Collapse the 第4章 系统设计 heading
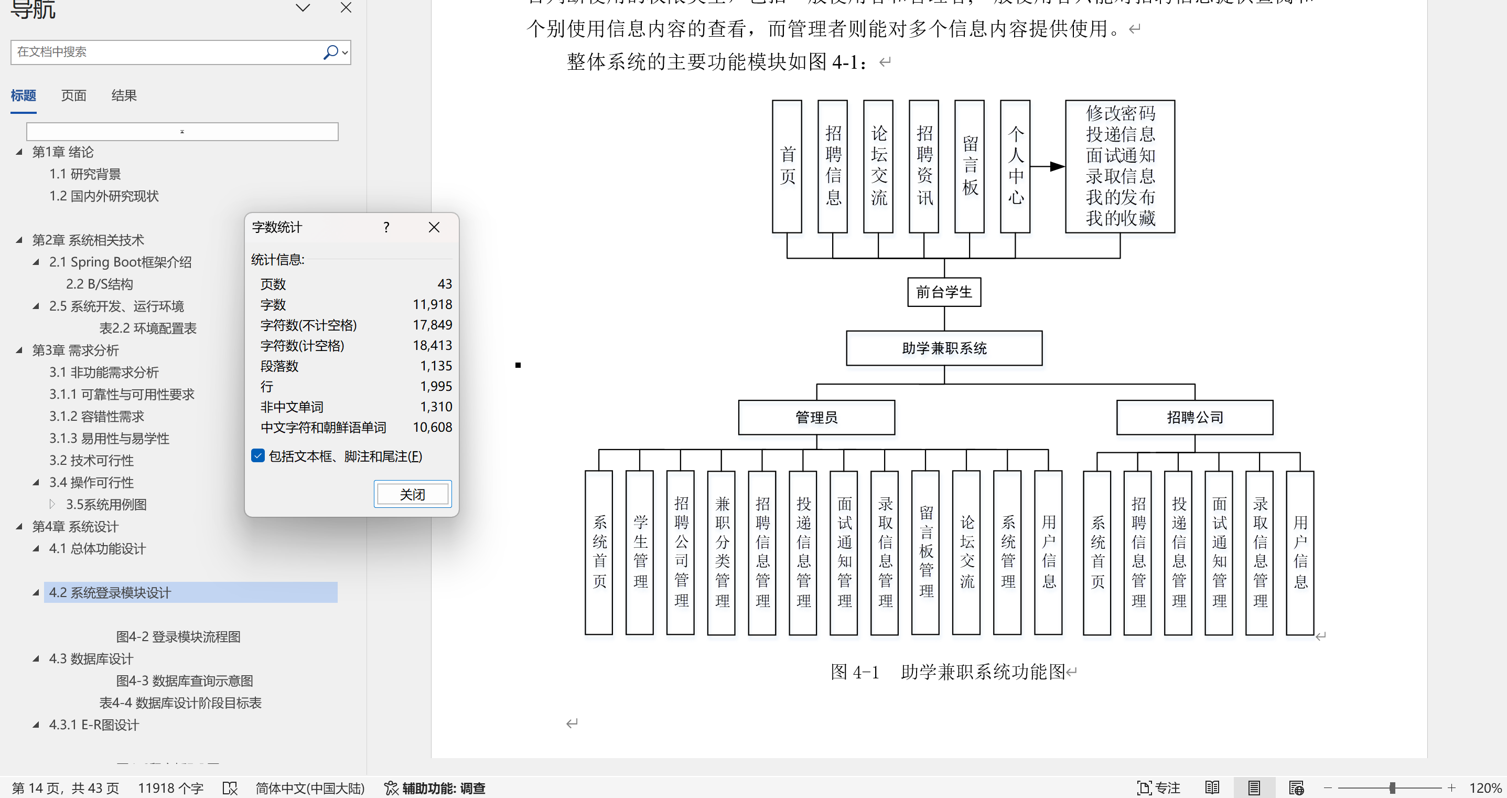1507x798 pixels. coord(19,526)
